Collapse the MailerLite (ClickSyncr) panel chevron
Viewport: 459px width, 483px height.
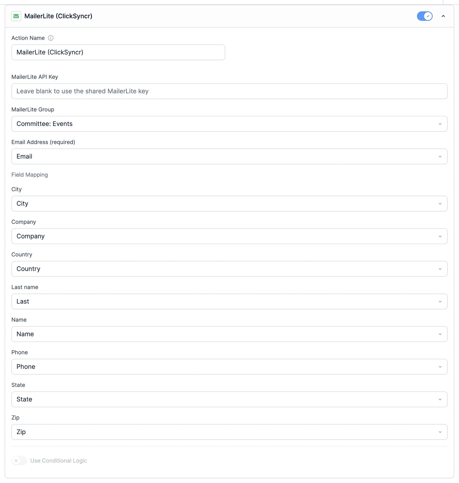443,16
